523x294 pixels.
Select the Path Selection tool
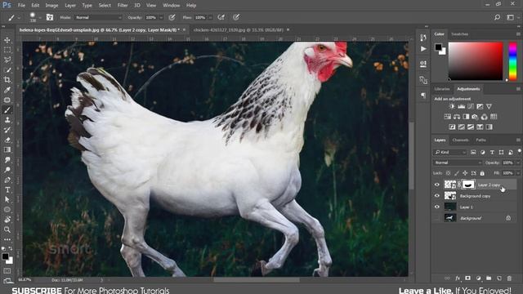pos(7,200)
